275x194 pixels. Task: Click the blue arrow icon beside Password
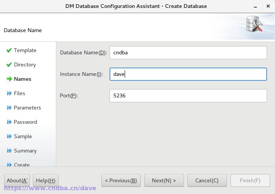click(x=9, y=122)
